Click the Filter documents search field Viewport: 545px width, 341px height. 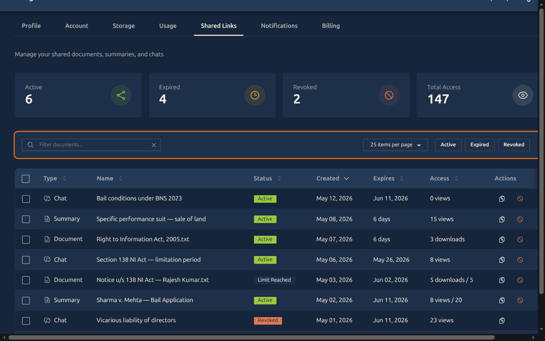point(91,145)
